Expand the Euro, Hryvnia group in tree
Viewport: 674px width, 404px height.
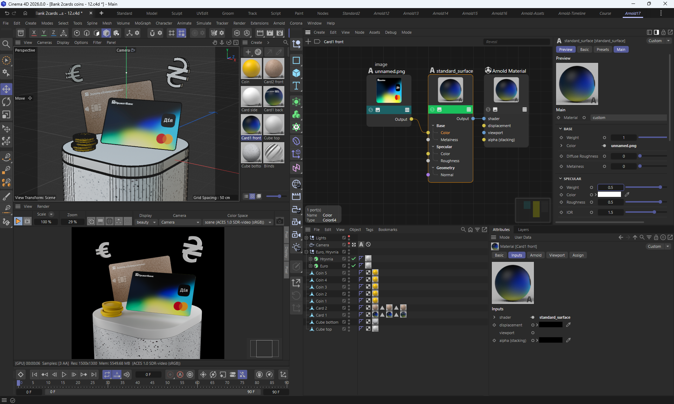pyautogui.click(x=306, y=252)
